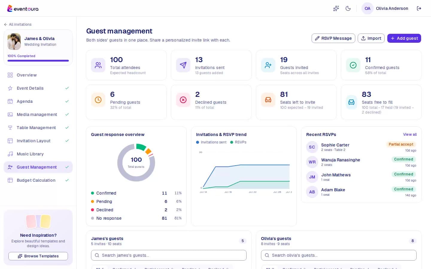The height and width of the screenshot is (269, 431).
Task: Click the Pending guests clock icon
Action: coord(98,100)
